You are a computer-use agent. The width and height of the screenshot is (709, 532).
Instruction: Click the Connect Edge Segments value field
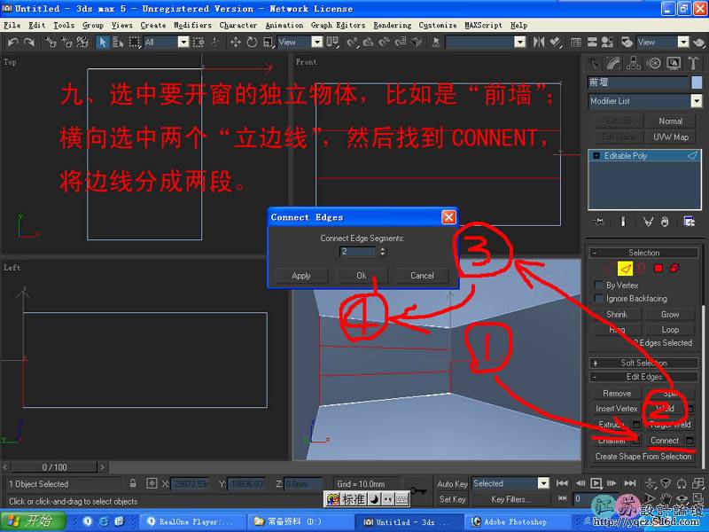(359, 251)
